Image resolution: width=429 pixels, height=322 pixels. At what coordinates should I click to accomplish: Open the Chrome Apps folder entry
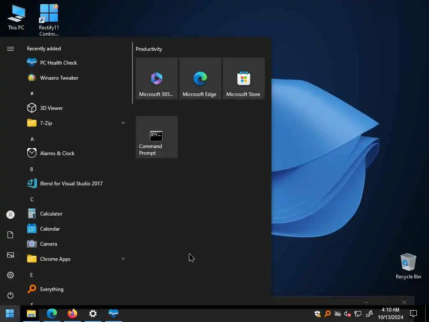[x=76, y=259]
